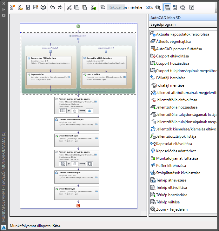Open palette properties gear icon

[4, 16]
